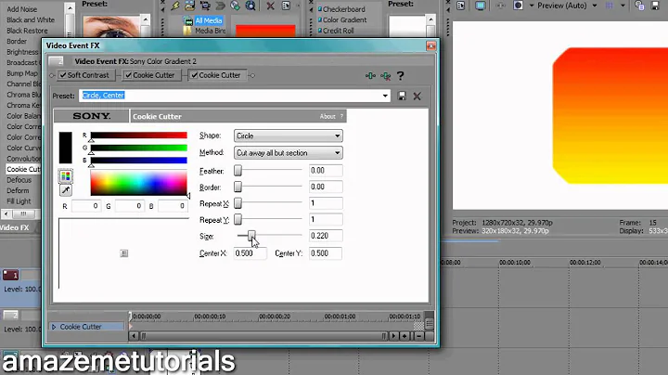668x375 pixels.
Task: Select Cookie Cutter in the Video FX list
Action: click(23, 169)
